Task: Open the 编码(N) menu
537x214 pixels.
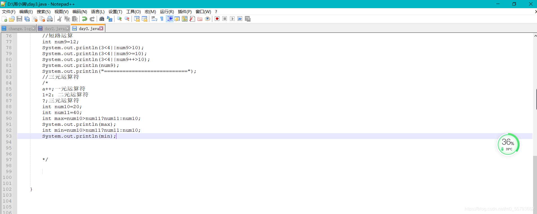Action: (x=80, y=12)
